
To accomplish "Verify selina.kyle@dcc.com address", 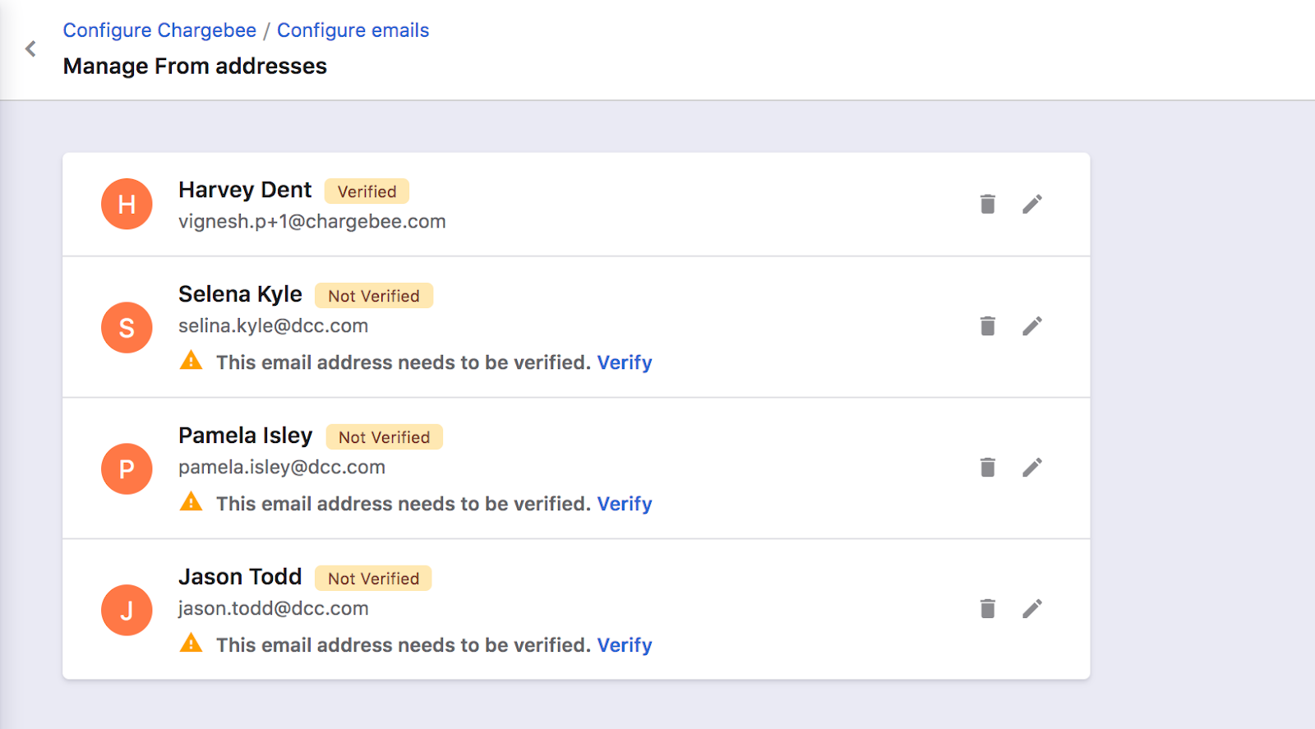I will 624,362.
